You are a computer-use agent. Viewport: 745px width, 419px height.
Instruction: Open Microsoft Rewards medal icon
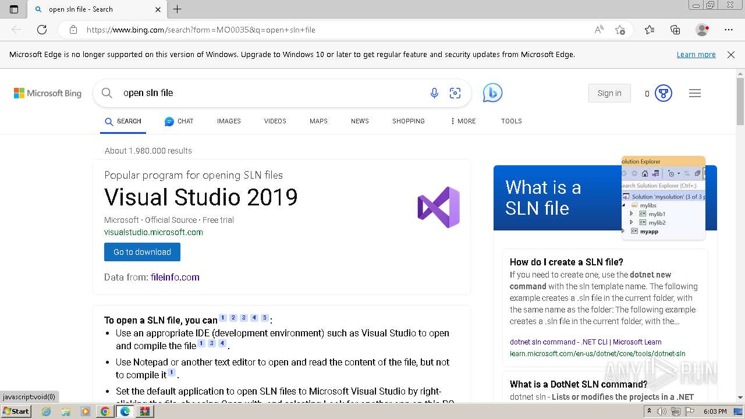[664, 93]
